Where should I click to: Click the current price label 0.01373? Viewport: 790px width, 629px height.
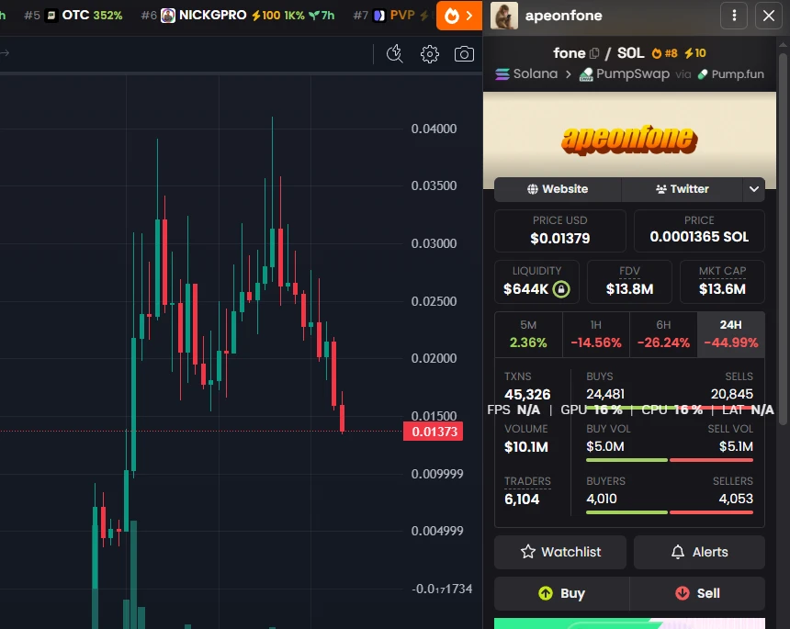(434, 432)
